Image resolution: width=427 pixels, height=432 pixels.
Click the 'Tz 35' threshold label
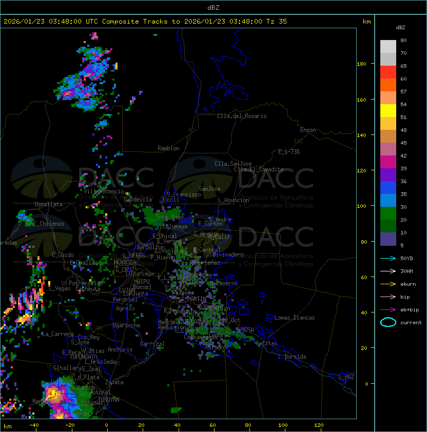pyautogui.click(x=277, y=22)
